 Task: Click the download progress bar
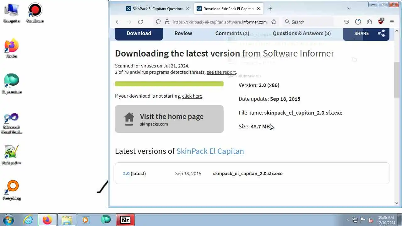[x=169, y=84]
